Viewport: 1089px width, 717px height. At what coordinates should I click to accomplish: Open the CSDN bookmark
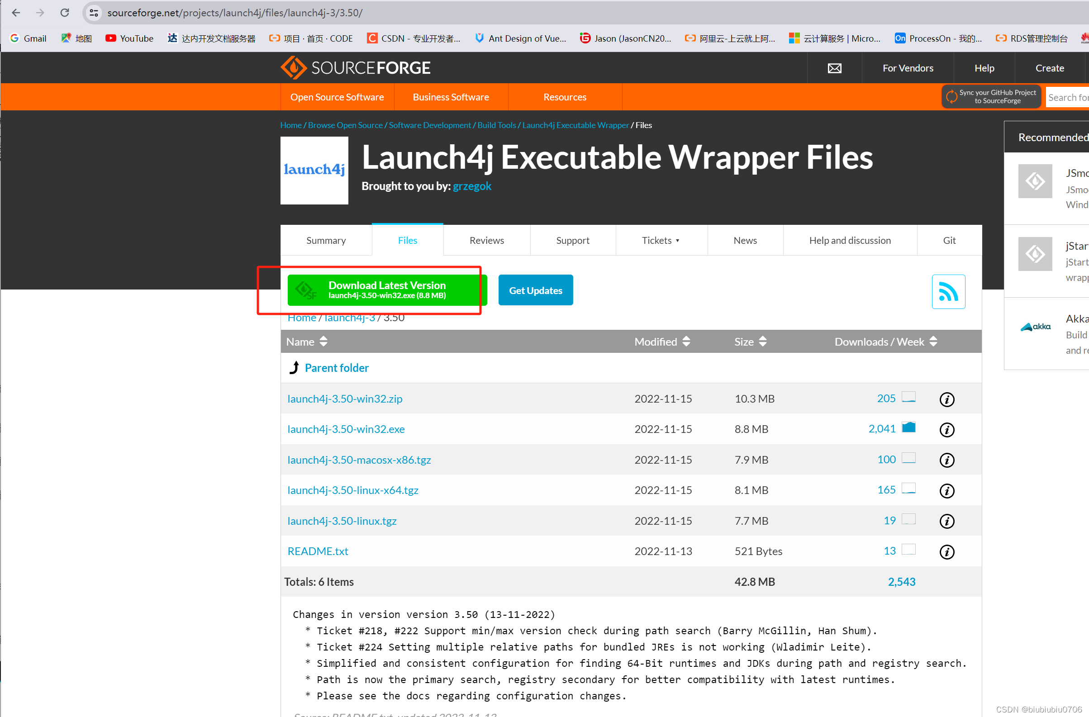tap(414, 38)
